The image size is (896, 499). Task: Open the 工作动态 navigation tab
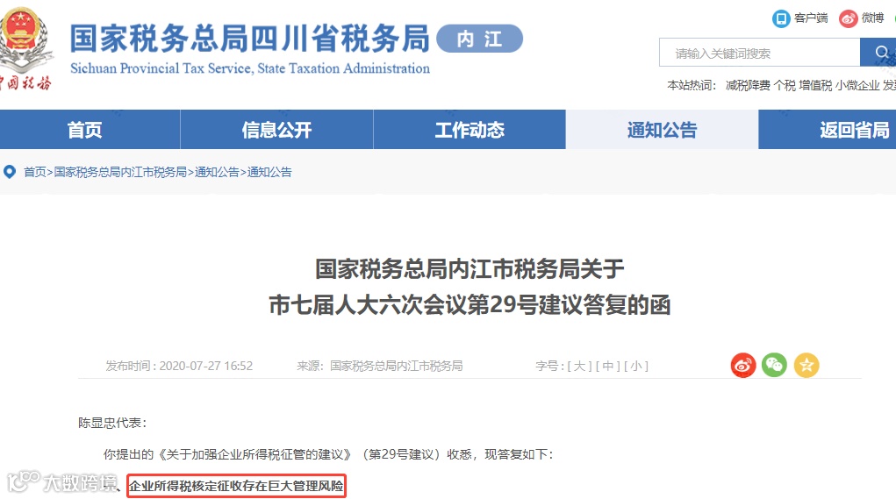[x=470, y=130]
